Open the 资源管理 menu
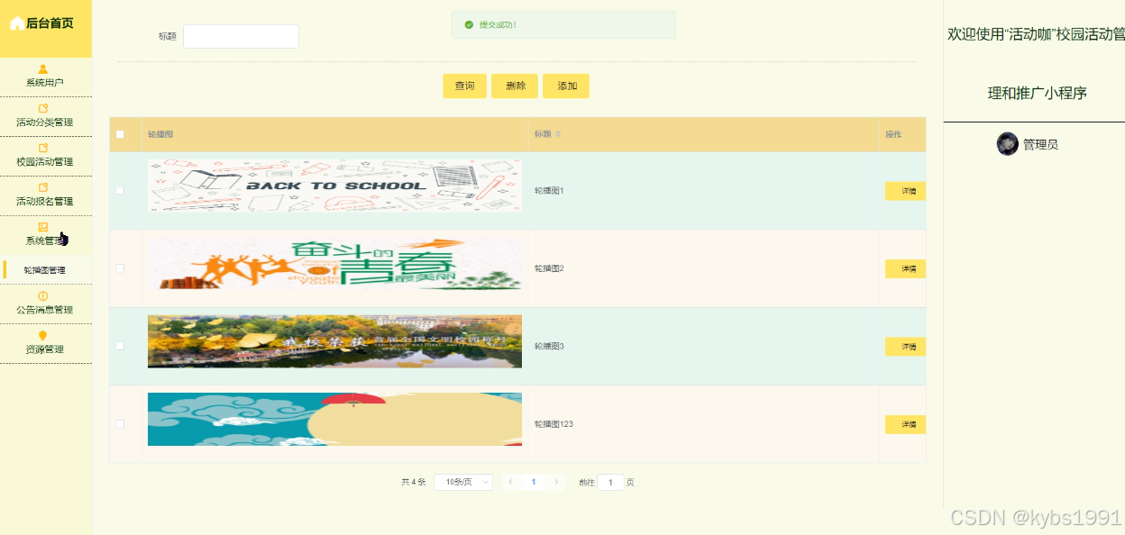 46,343
